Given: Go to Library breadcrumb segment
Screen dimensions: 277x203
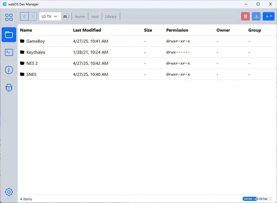Looking at the screenshot, I should point(111,17).
